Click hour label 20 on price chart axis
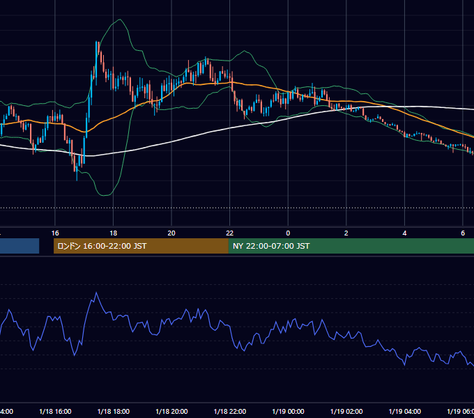The height and width of the screenshot is (418, 474). click(171, 233)
